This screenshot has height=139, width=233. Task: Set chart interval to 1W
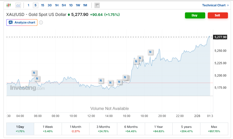coord(78,5)
